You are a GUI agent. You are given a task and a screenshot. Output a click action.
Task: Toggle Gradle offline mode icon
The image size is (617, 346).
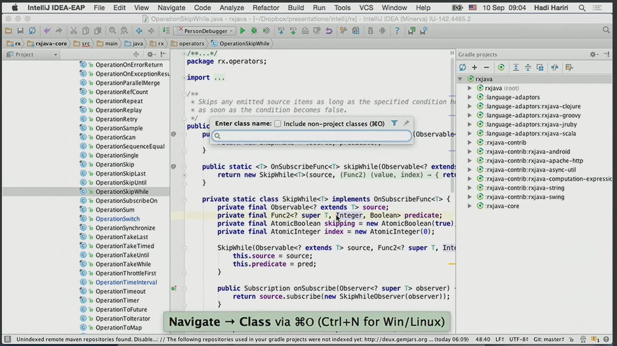[555, 67]
